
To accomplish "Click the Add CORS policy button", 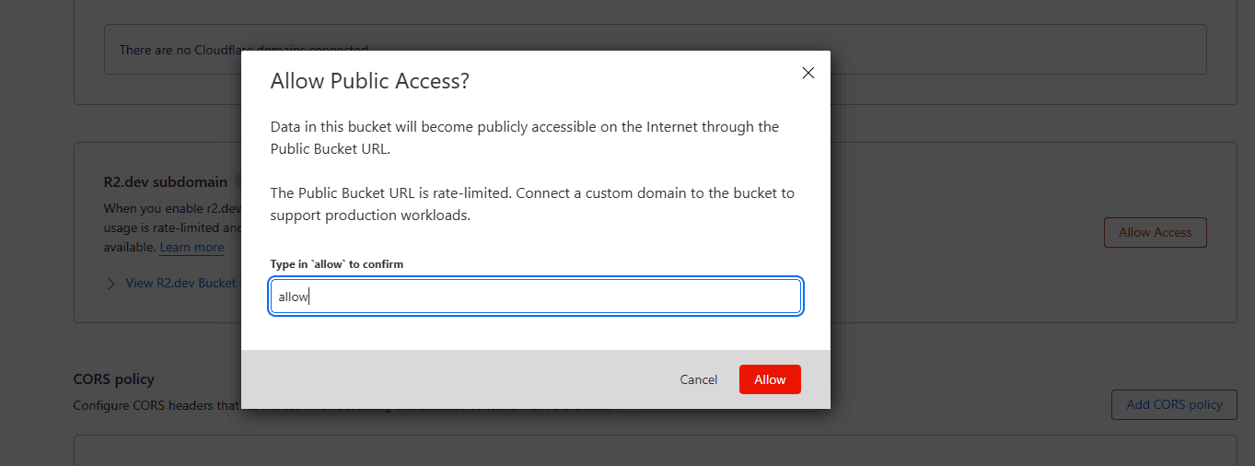I will [1174, 404].
